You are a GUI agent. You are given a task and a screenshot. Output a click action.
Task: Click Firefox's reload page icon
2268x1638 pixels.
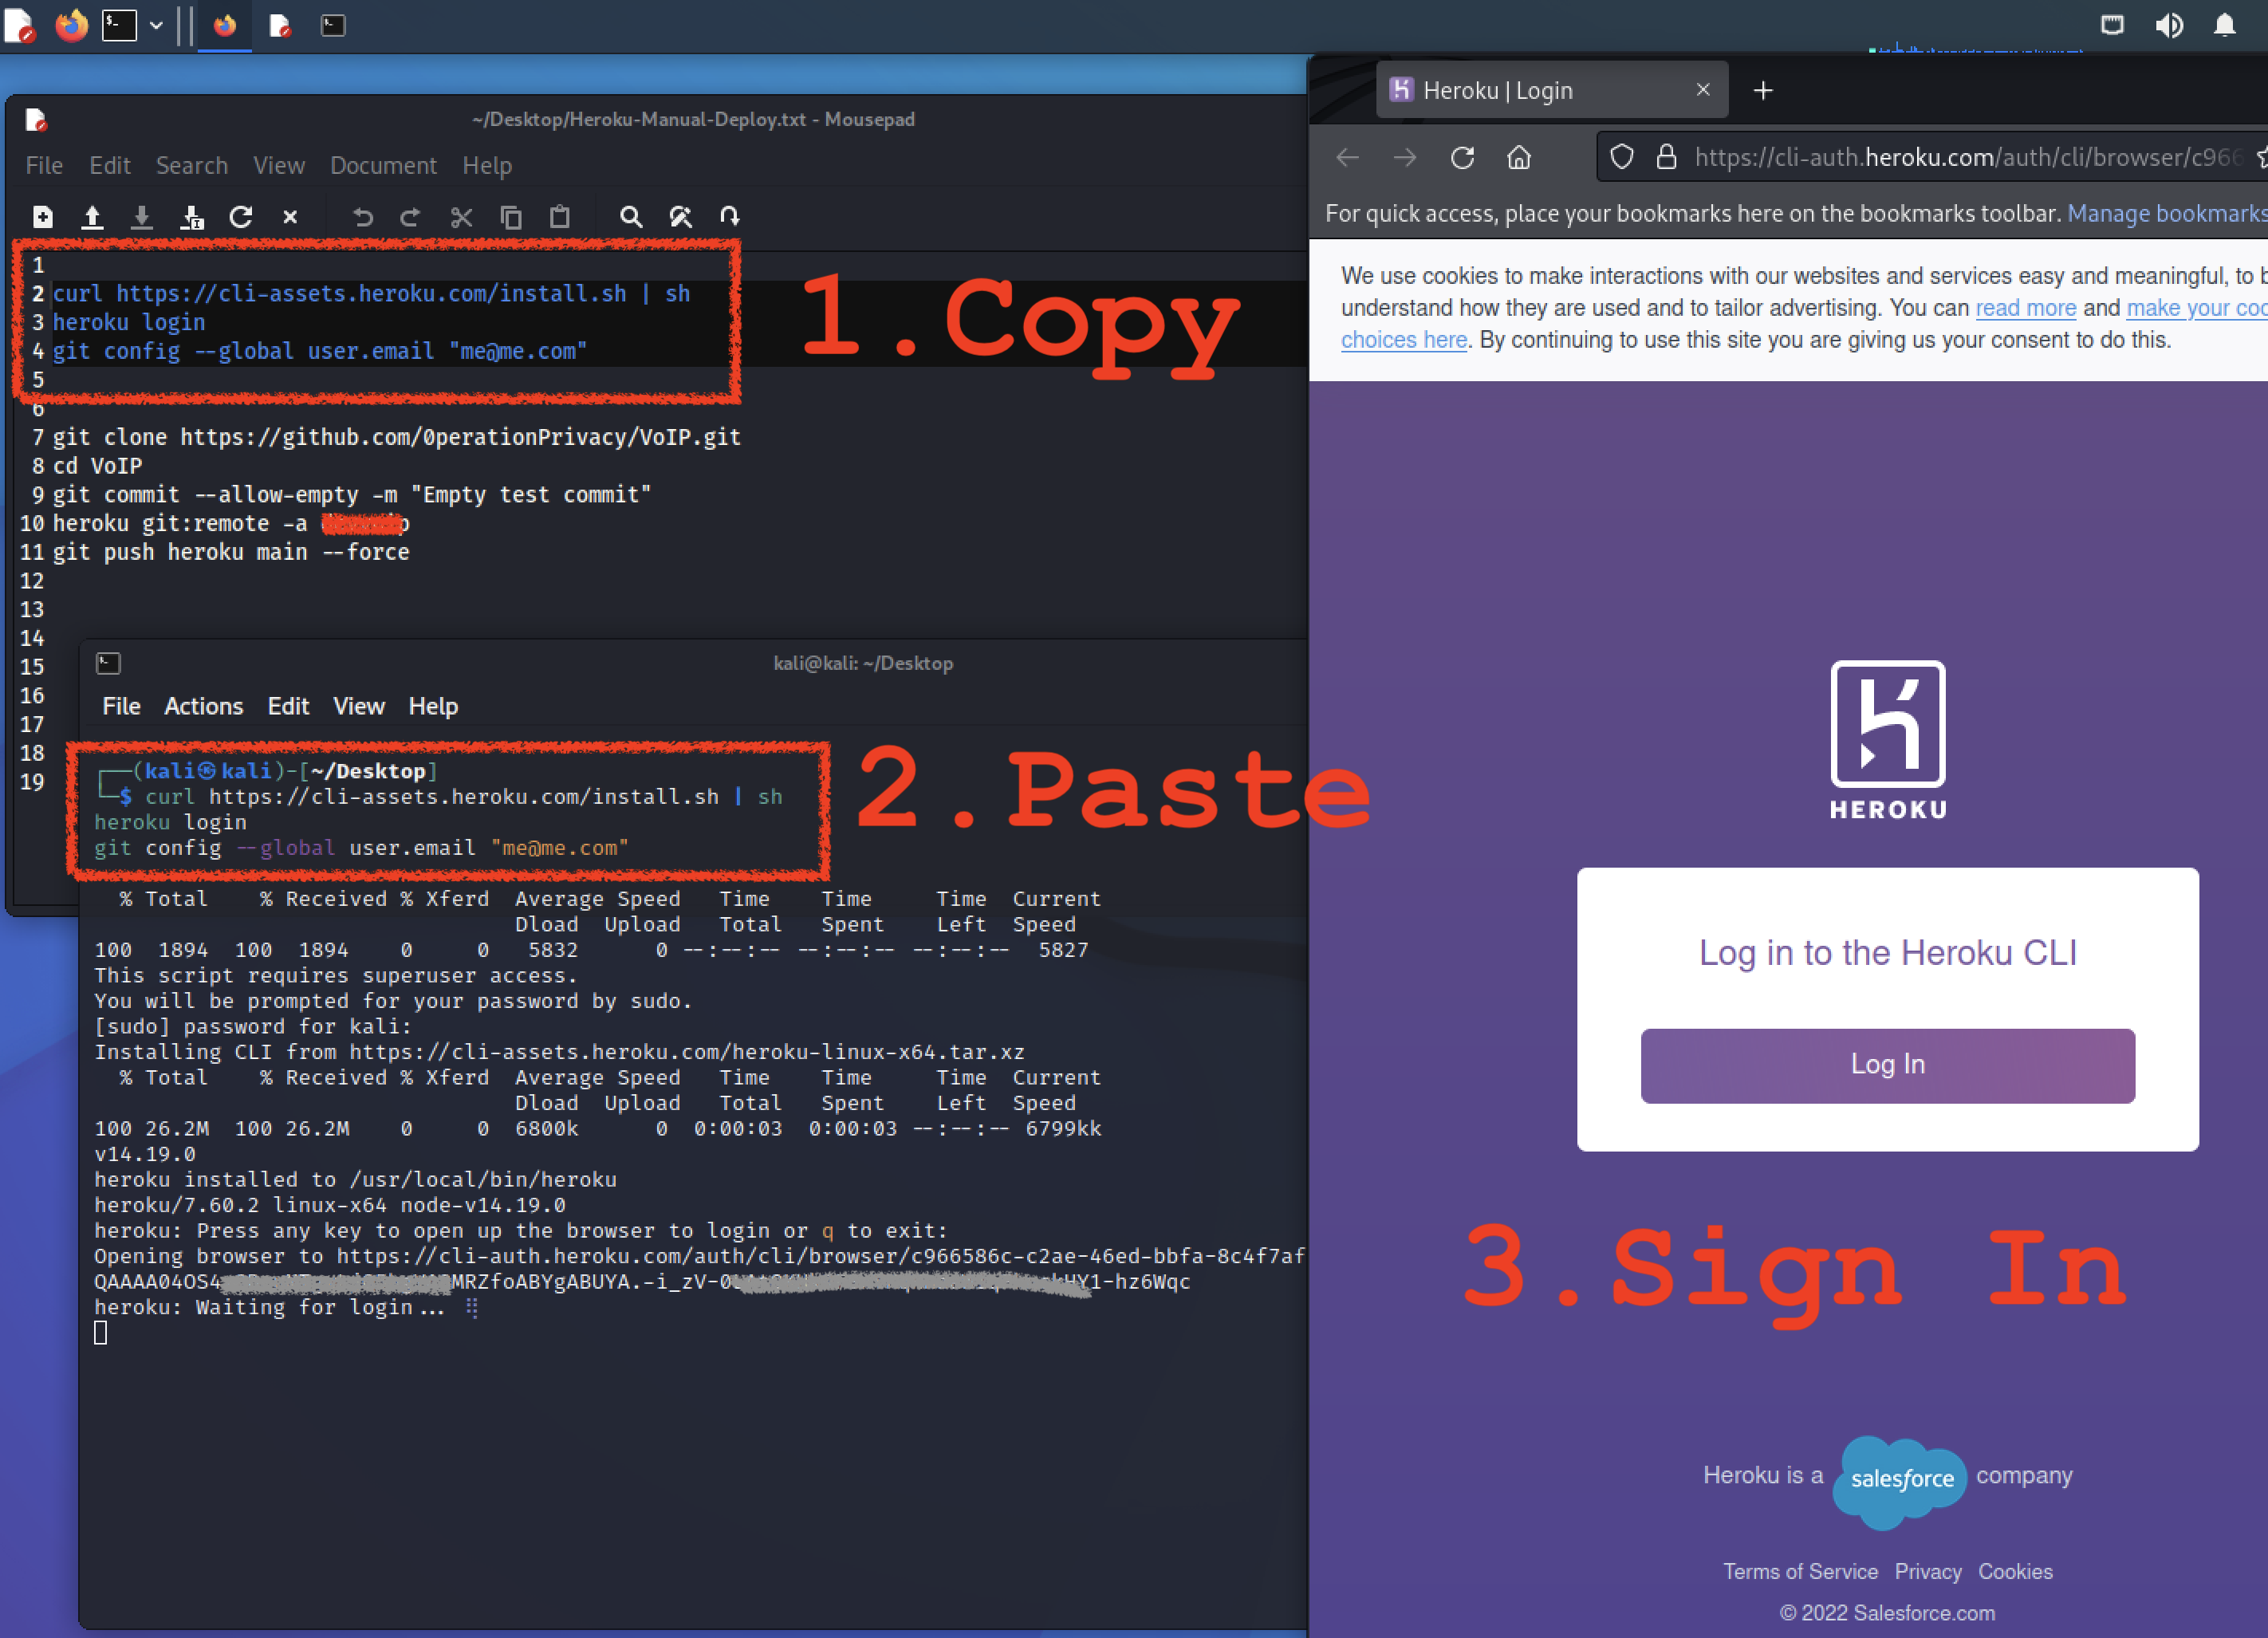[x=1462, y=158]
